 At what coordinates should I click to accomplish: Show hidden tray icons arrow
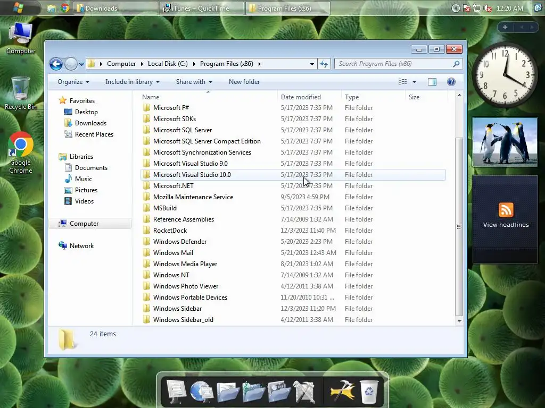tap(456, 8)
